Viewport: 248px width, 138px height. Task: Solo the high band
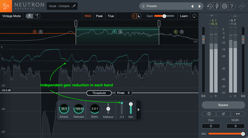point(182,32)
